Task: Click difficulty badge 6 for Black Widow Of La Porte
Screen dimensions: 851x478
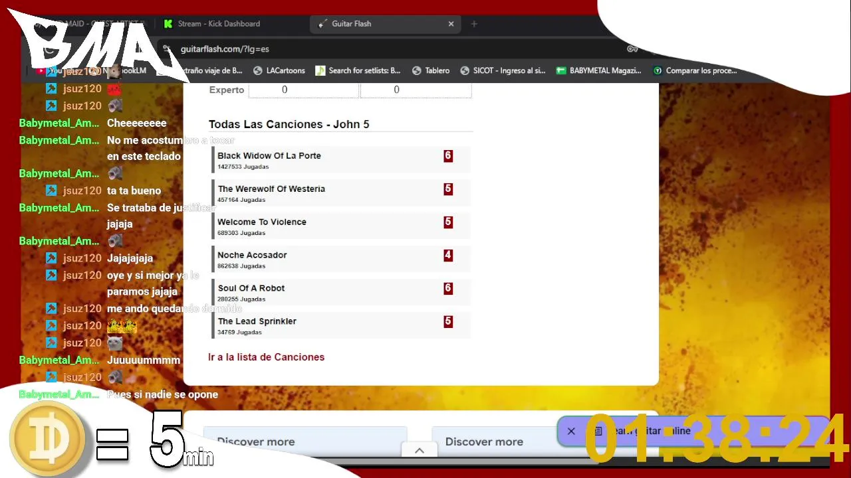Action: coord(448,156)
